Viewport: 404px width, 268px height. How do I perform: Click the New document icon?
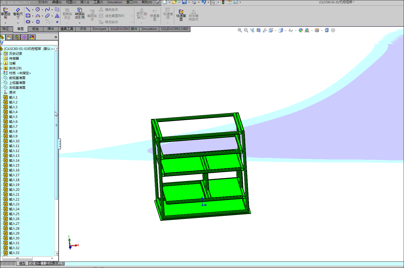pyautogui.click(x=165, y=2)
